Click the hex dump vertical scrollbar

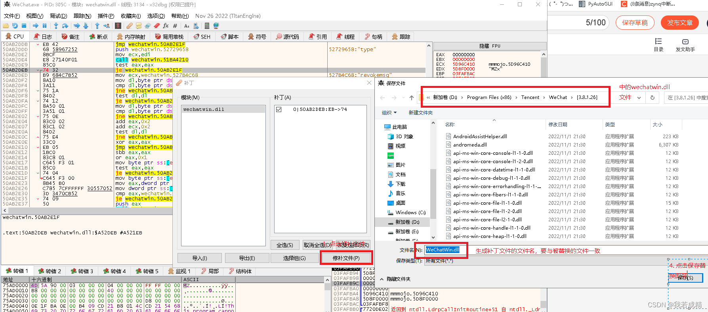(x=327, y=294)
